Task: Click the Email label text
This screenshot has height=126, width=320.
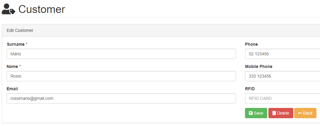Action: point(12,89)
